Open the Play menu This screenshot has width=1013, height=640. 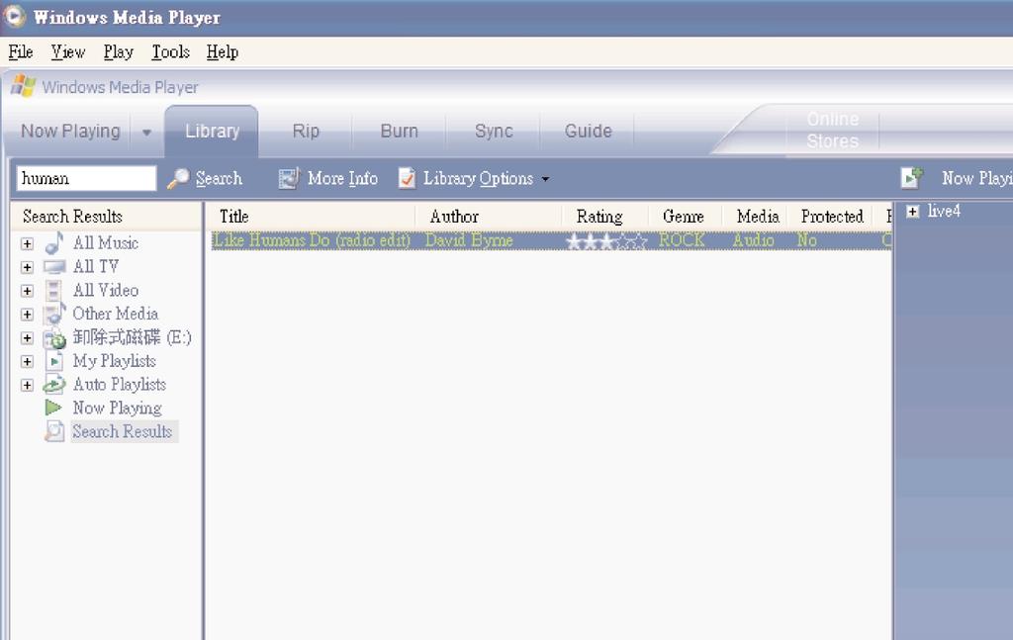pos(119,51)
